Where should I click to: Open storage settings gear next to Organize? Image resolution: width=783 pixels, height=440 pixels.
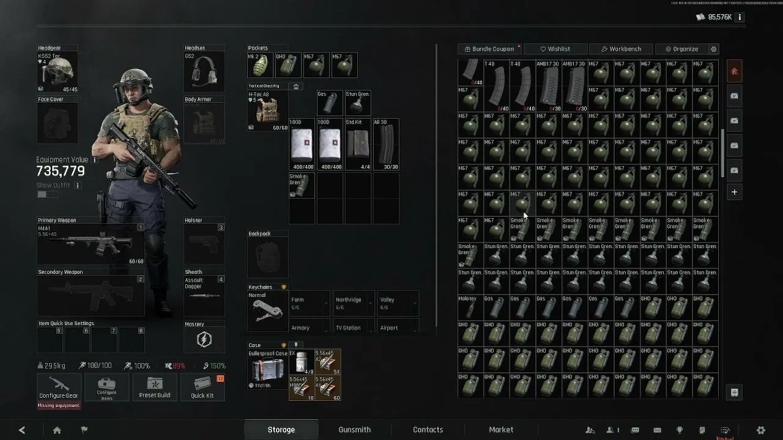pos(713,49)
